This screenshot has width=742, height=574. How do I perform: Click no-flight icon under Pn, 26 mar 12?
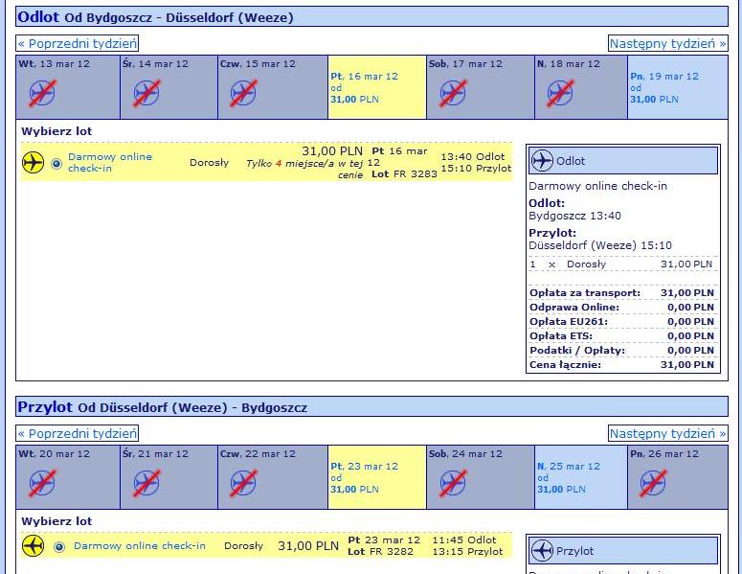[x=653, y=483]
